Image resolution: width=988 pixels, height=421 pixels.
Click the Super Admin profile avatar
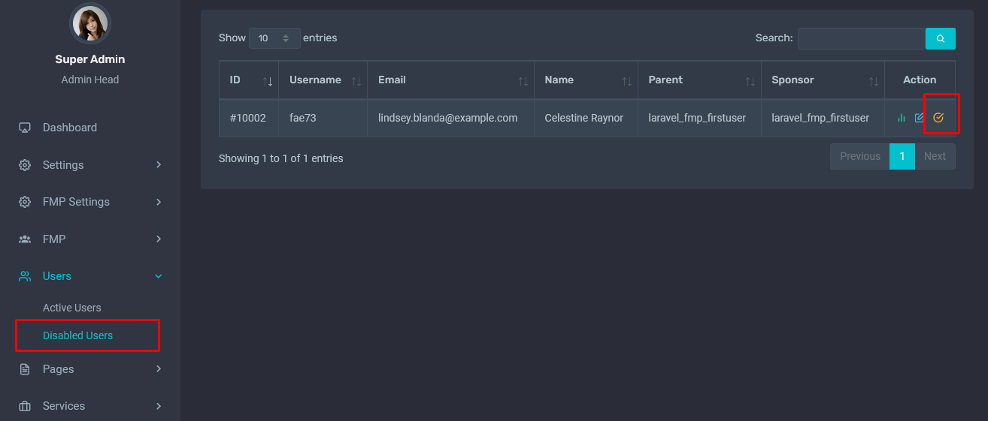click(x=90, y=23)
